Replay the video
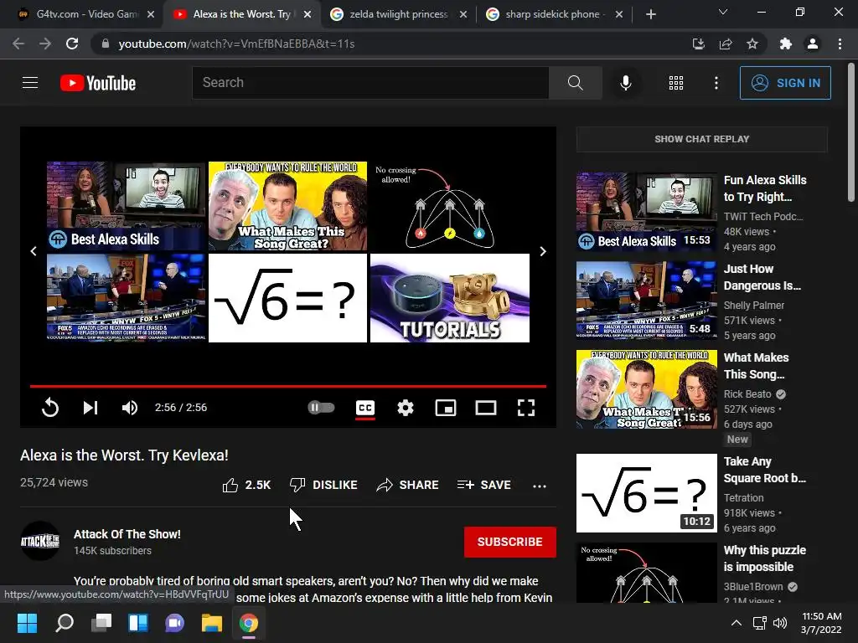The height and width of the screenshot is (643, 858). (x=49, y=408)
